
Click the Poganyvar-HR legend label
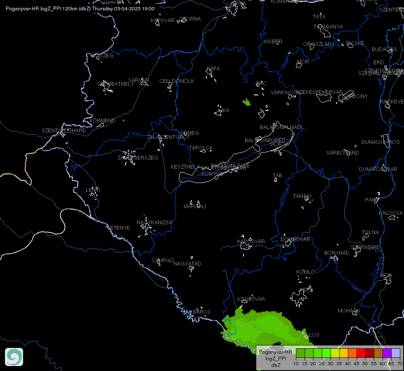(275, 352)
